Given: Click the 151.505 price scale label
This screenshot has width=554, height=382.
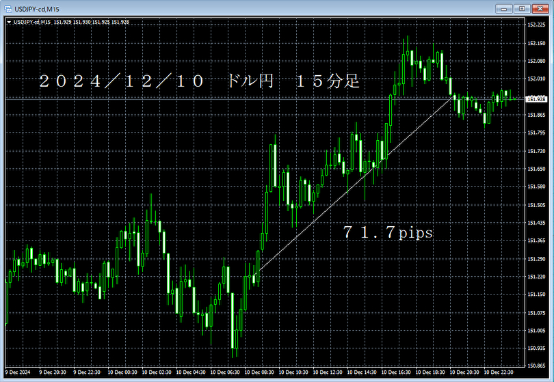Looking at the screenshot, I should click(536, 205).
